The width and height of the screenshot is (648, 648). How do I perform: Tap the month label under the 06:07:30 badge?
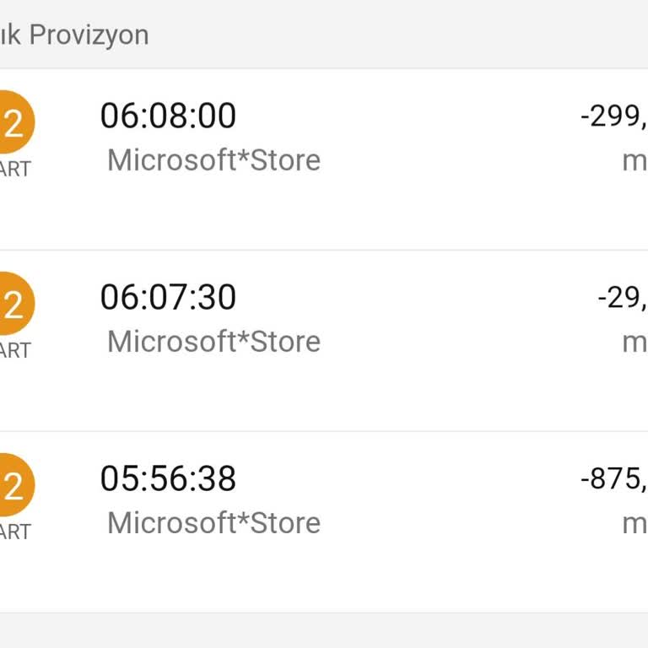14,350
